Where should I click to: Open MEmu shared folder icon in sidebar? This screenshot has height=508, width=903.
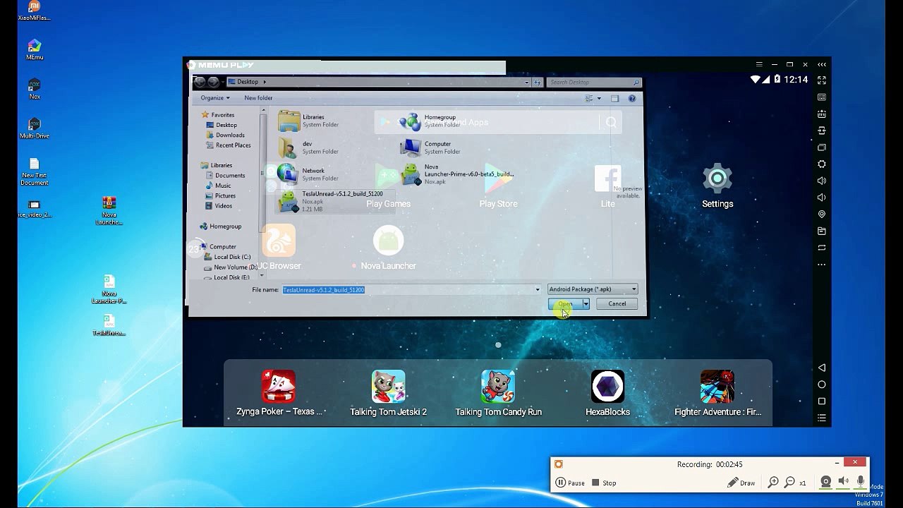pos(822,231)
